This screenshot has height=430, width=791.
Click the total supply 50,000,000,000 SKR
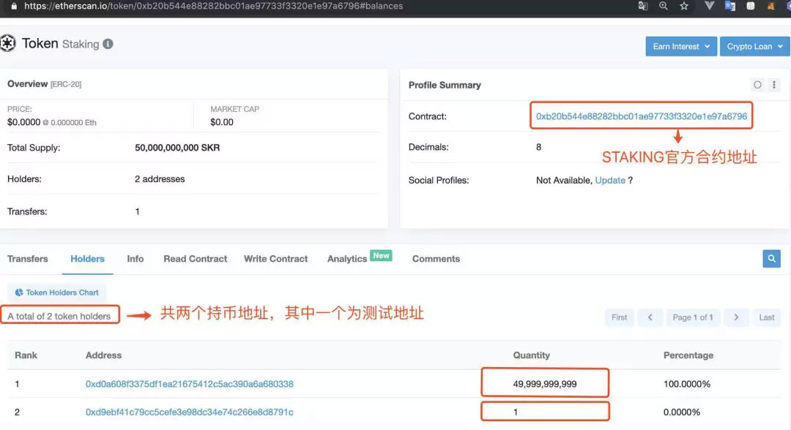click(177, 148)
